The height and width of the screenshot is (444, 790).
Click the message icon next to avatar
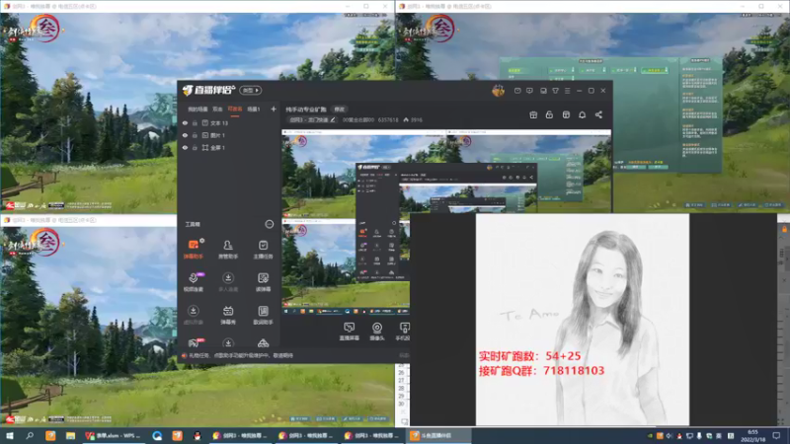point(517,91)
